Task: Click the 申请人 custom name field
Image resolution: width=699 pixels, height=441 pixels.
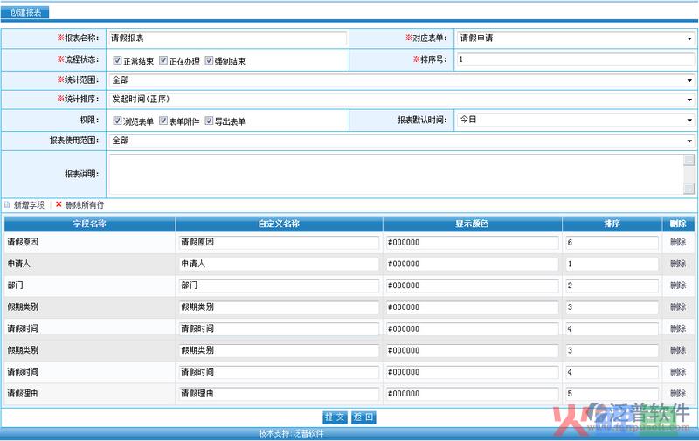Action: point(279,264)
